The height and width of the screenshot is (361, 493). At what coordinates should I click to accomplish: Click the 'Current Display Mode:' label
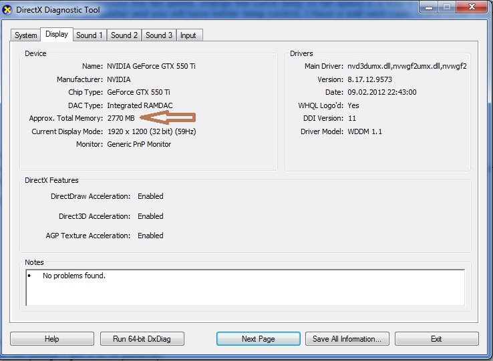click(x=67, y=131)
